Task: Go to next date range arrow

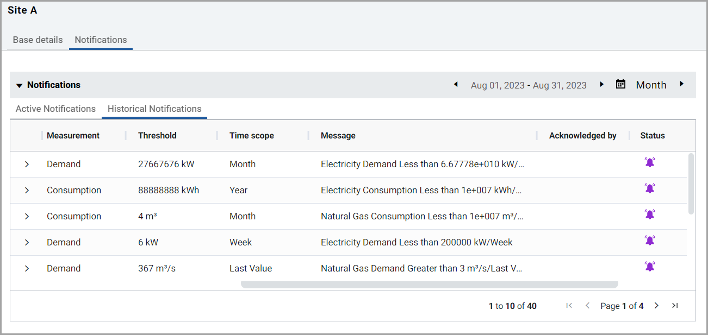Action: click(x=601, y=84)
